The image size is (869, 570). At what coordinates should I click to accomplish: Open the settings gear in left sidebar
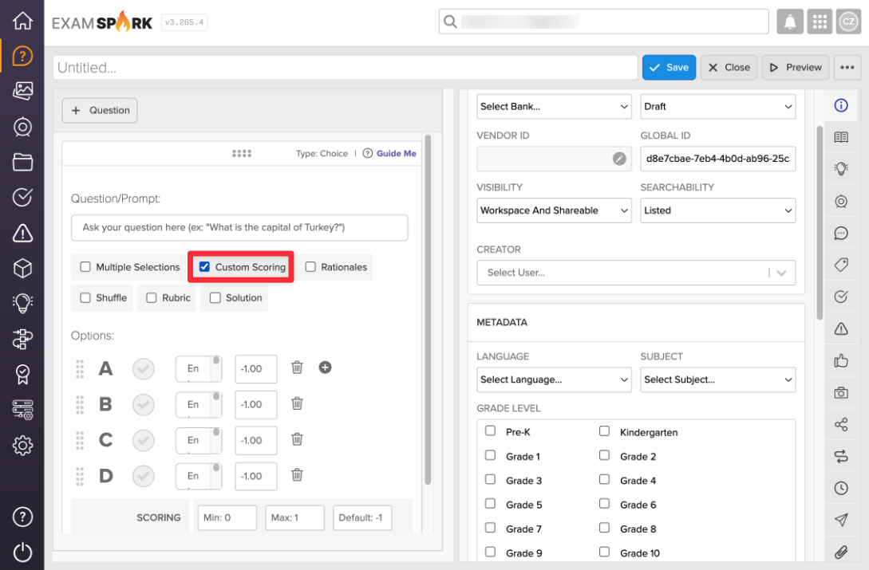click(22, 446)
